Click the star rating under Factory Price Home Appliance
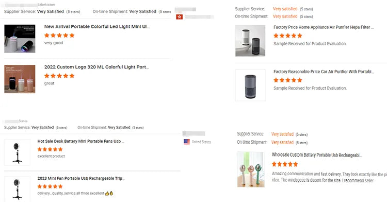 [x=288, y=36]
